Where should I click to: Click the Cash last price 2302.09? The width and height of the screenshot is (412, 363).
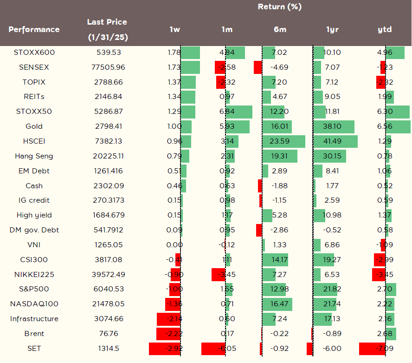click(x=108, y=186)
